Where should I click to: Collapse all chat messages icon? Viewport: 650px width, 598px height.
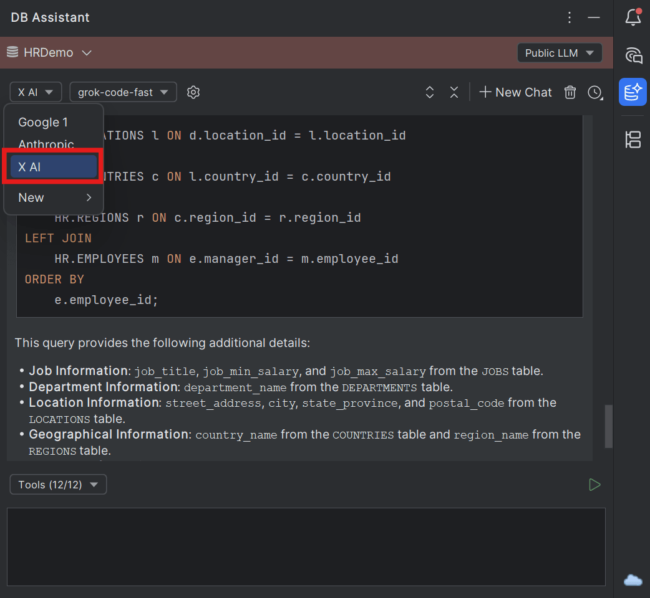point(454,92)
